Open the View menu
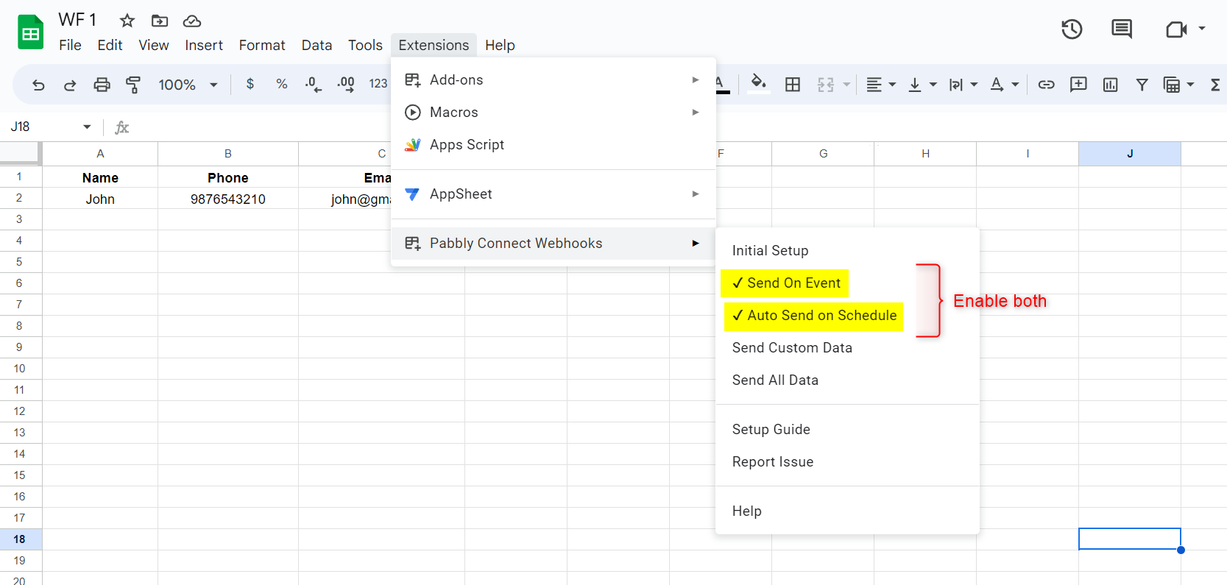Image resolution: width=1227 pixels, height=585 pixels. pyautogui.click(x=154, y=45)
